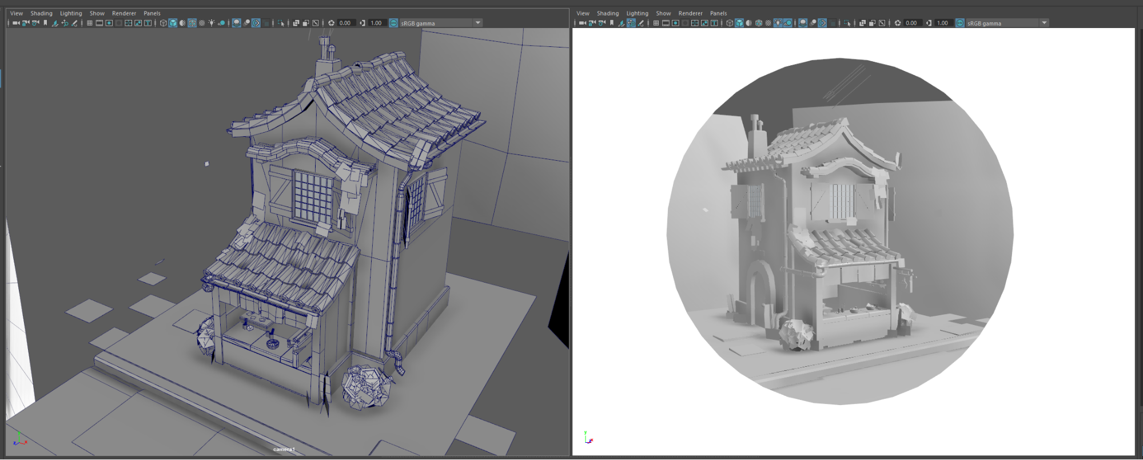This screenshot has height=460, width=1143.
Task: Click Grease Pencil icon in left viewport toolbar
Action: (74, 23)
